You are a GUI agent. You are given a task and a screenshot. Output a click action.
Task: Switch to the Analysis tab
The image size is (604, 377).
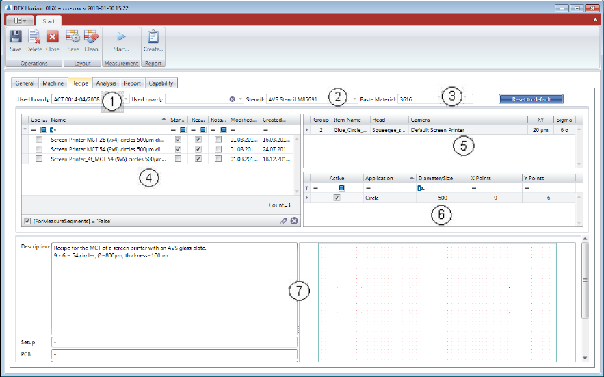pyautogui.click(x=105, y=83)
